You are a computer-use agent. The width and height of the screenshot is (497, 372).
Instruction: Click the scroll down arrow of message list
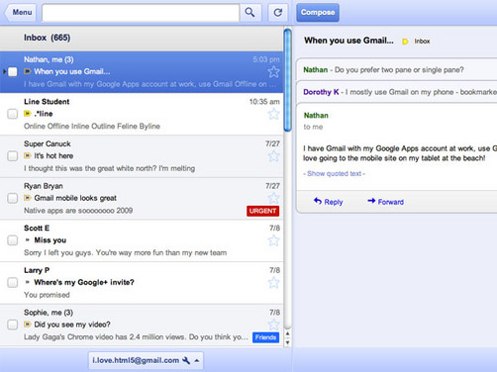pos(288,342)
